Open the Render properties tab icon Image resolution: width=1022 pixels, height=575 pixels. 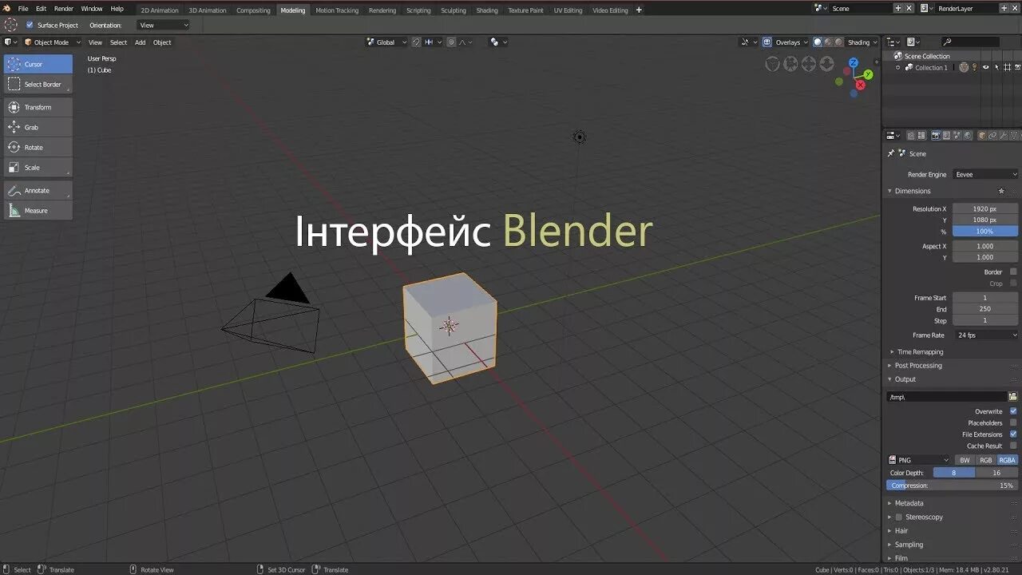936,136
